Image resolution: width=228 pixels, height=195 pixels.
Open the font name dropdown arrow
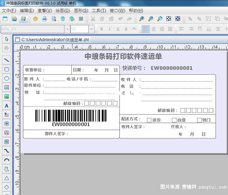click(67, 29)
